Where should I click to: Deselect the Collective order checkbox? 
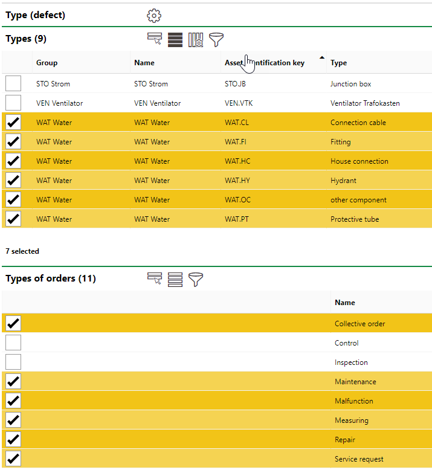(13, 324)
